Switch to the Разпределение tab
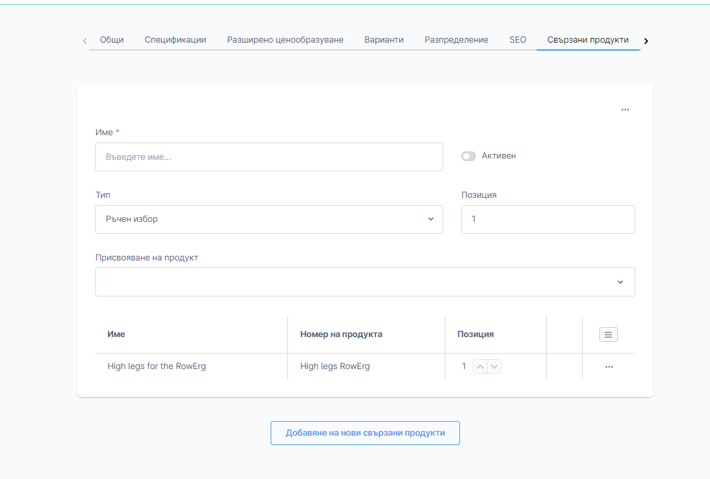Image resolution: width=710 pixels, height=479 pixels. 456,40
